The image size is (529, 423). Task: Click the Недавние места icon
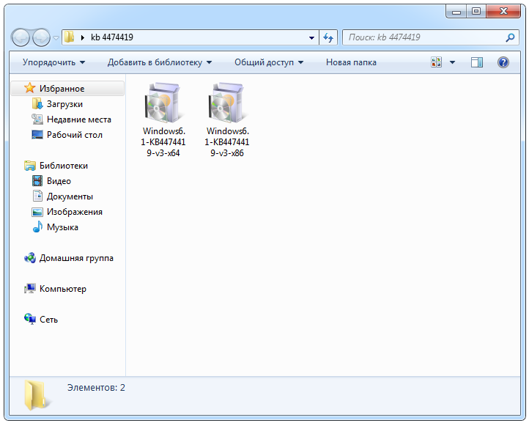pyautogui.click(x=37, y=119)
